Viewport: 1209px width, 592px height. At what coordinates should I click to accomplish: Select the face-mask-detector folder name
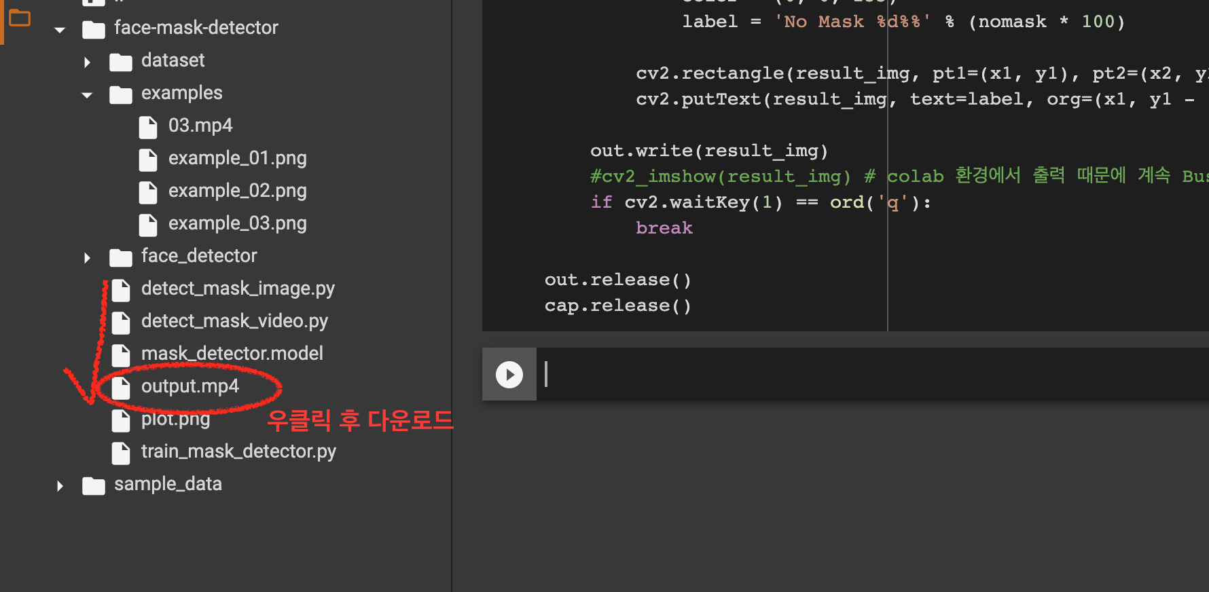pyautogui.click(x=196, y=27)
